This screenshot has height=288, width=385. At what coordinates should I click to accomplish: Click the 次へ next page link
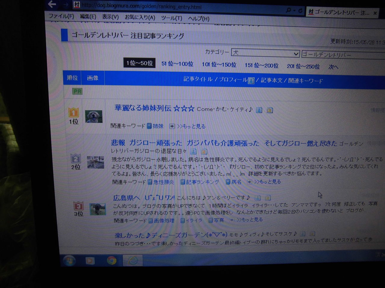(x=333, y=67)
